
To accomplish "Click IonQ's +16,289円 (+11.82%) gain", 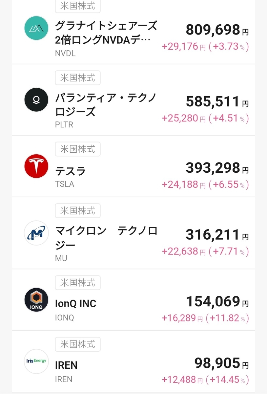I will point(205,318).
